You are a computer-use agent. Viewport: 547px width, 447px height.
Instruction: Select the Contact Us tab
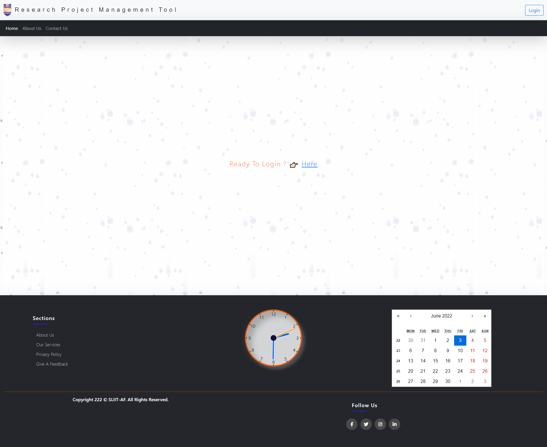point(56,28)
